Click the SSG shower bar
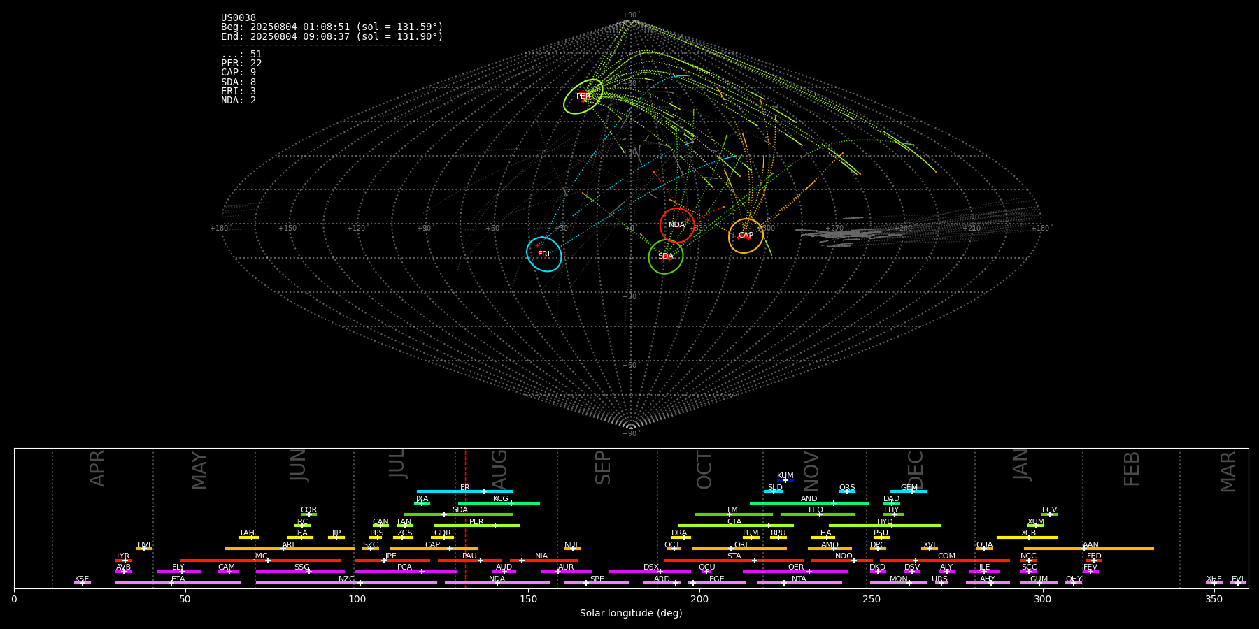Viewport: 1259px width, 629px height. (x=300, y=572)
